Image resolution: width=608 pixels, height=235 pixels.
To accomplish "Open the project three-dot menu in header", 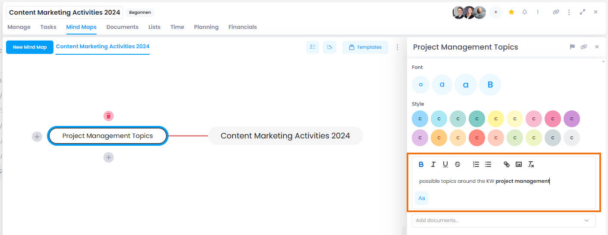I will coord(569,12).
